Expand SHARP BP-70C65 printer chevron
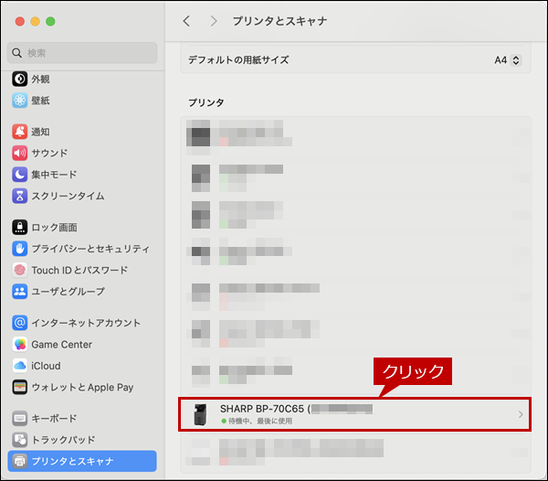Image resolution: width=548 pixels, height=481 pixels. tap(521, 415)
